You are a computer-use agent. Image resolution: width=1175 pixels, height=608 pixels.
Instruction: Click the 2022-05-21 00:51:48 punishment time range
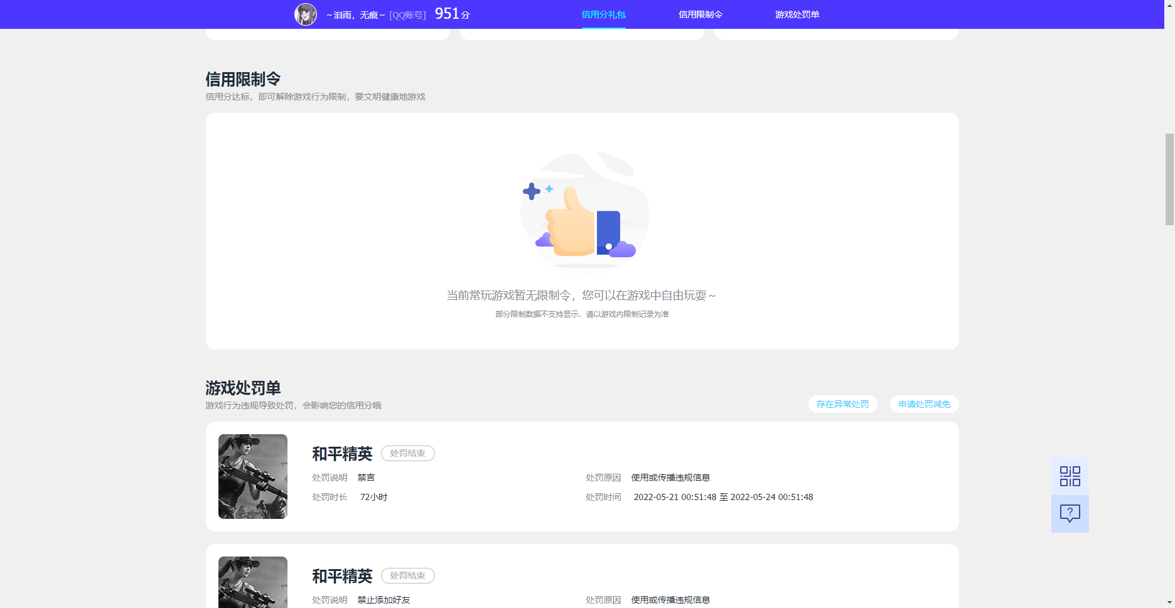(723, 497)
